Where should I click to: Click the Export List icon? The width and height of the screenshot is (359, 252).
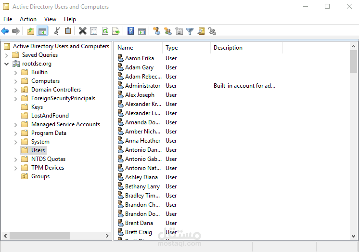(x=116, y=31)
